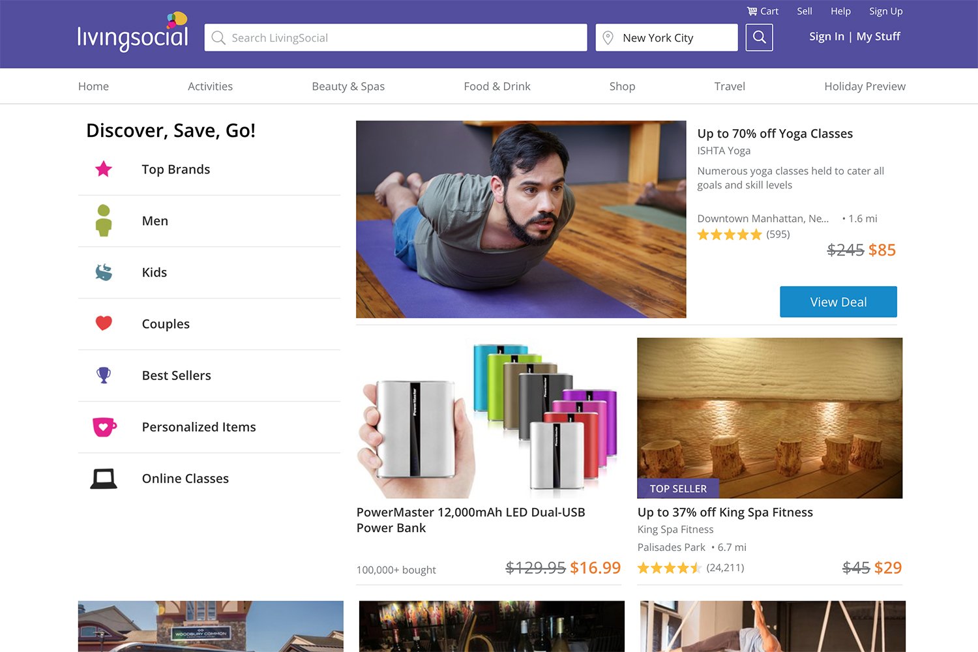978x652 pixels.
Task: Click the yoga deal description text
Action: tap(790, 178)
